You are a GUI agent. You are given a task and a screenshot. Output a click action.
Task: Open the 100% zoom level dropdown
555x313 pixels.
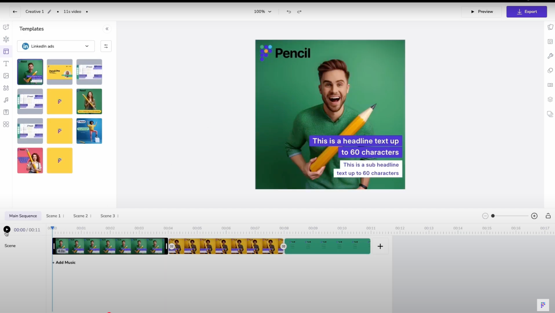[x=263, y=11]
